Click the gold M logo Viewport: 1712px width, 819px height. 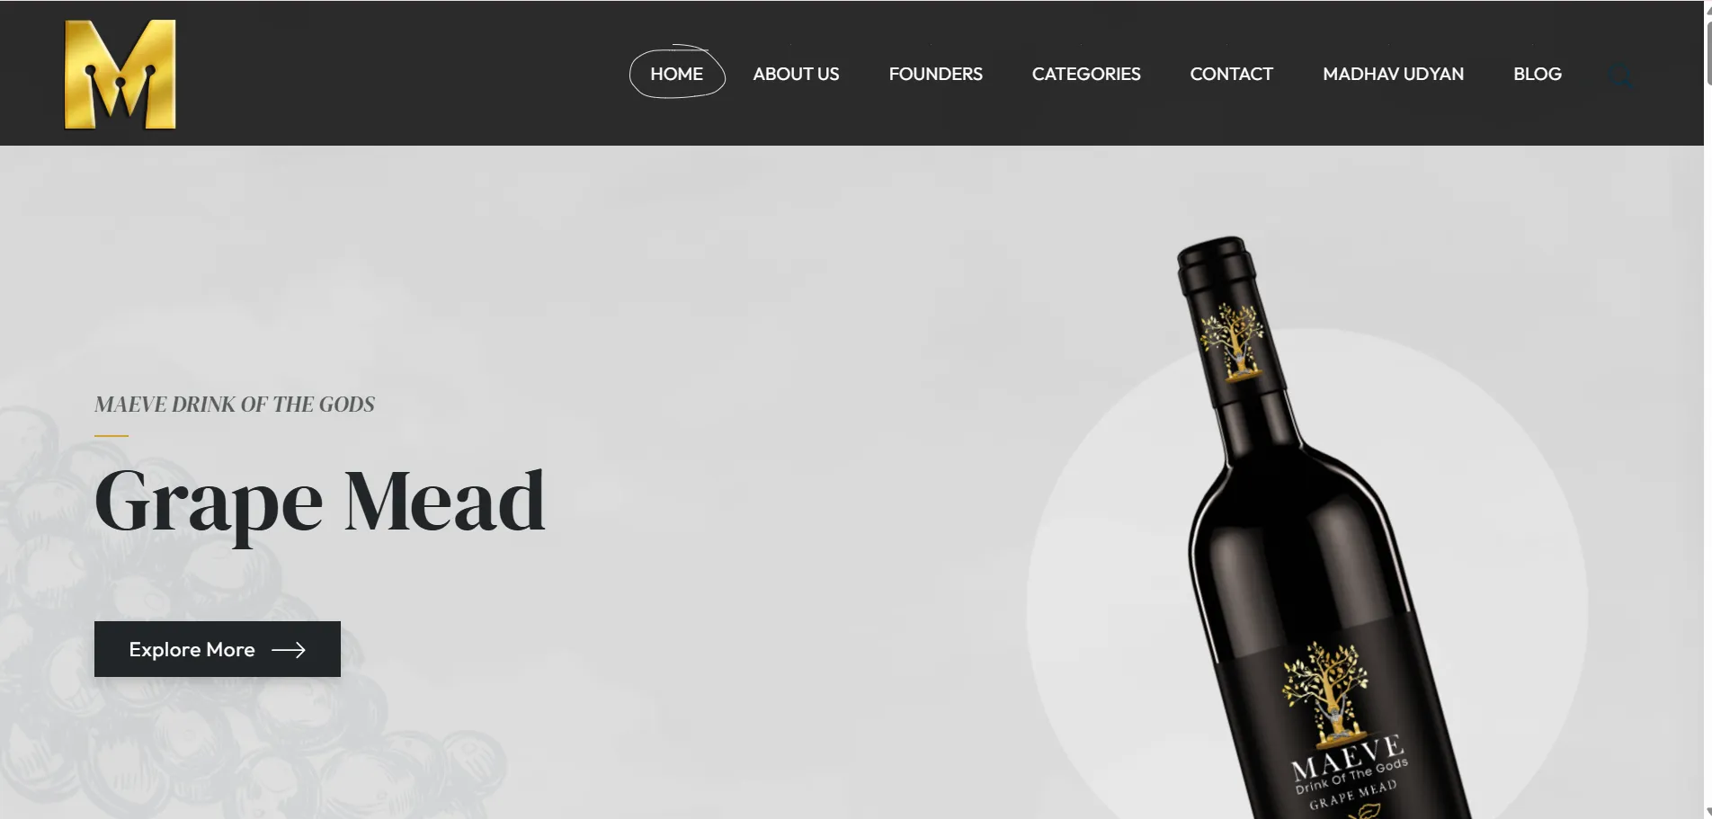coord(120,75)
